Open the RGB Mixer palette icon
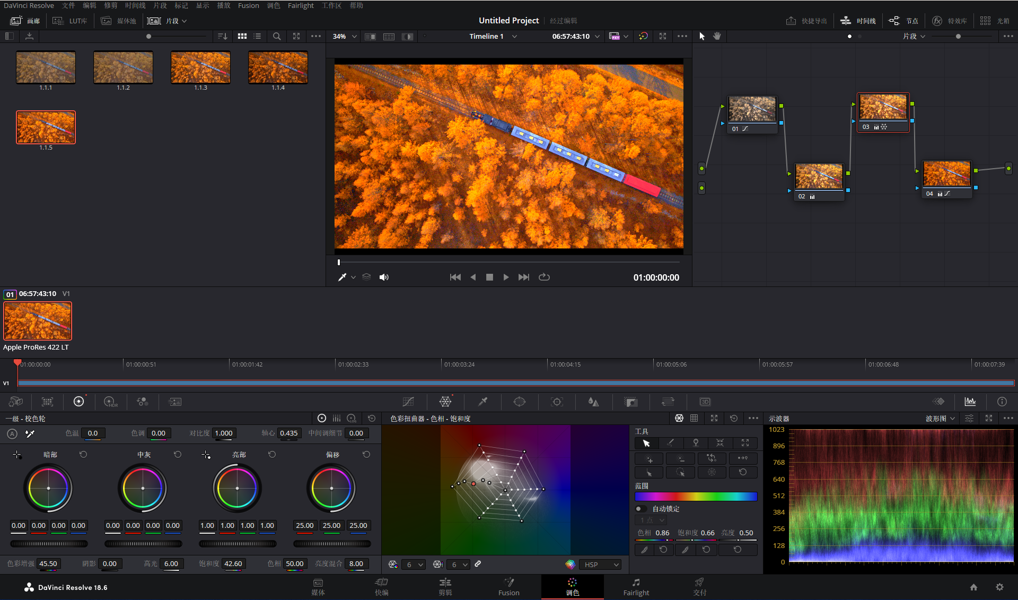The image size is (1018, 600). click(142, 402)
